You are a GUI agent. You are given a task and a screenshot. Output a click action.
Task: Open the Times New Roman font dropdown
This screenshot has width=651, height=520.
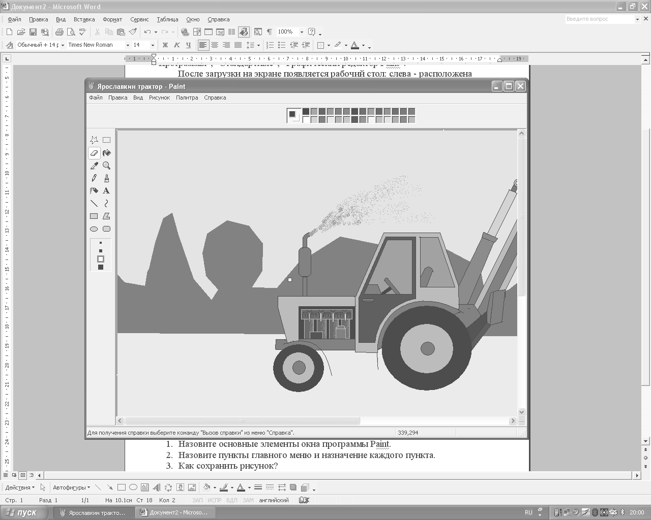(128, 45)
